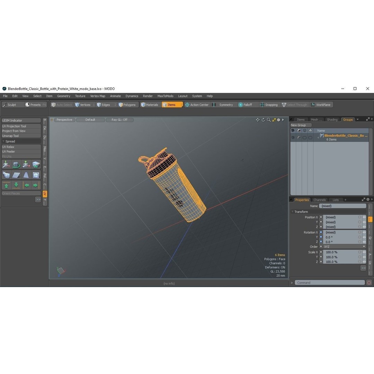This screenshot has height=374, width=374.
Task: Click the group item icon for BlenderBottle
Action: (x=322, y=135)
